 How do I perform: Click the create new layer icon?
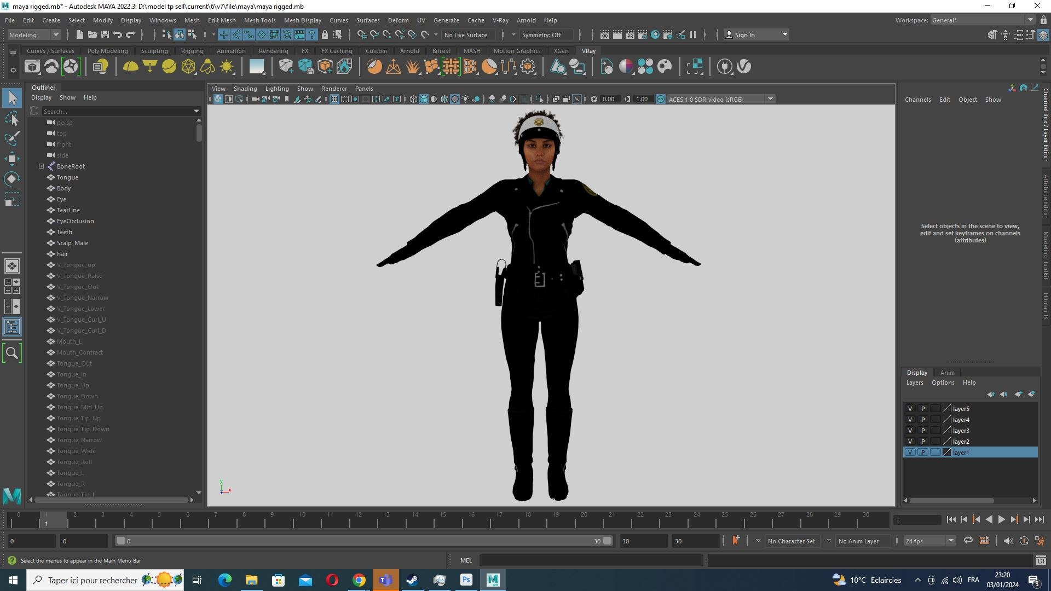point(1018,394)
